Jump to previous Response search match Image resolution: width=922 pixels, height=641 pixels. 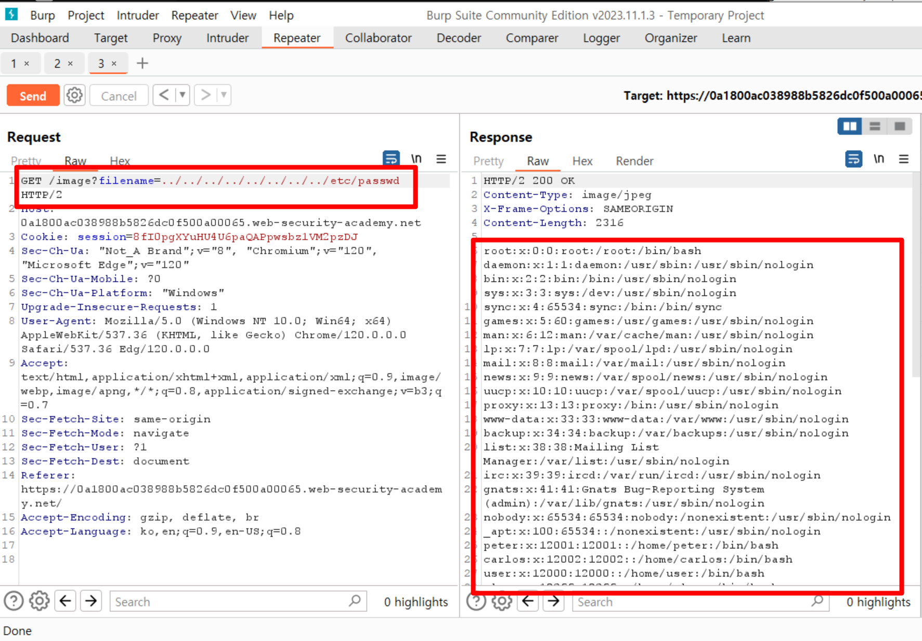click(x=528, y=602)
